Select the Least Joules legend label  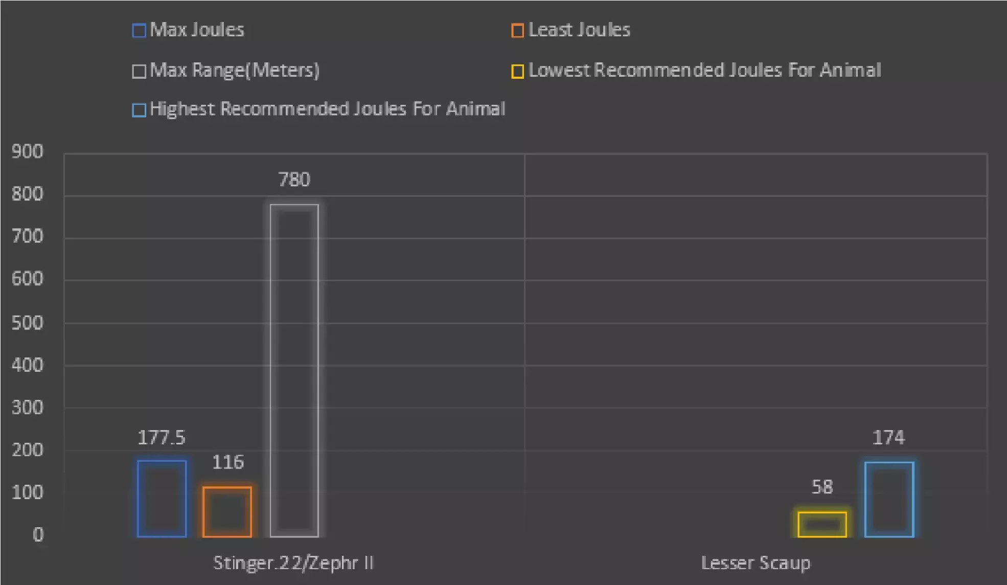(579, 30)
